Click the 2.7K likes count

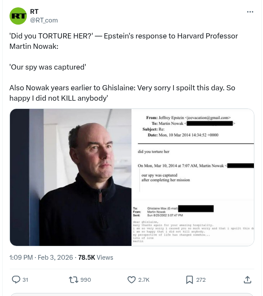pos(144,280)
